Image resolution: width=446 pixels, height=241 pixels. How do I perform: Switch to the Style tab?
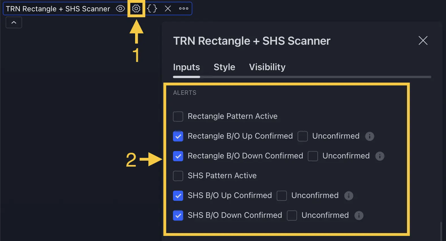coord(224,67)
